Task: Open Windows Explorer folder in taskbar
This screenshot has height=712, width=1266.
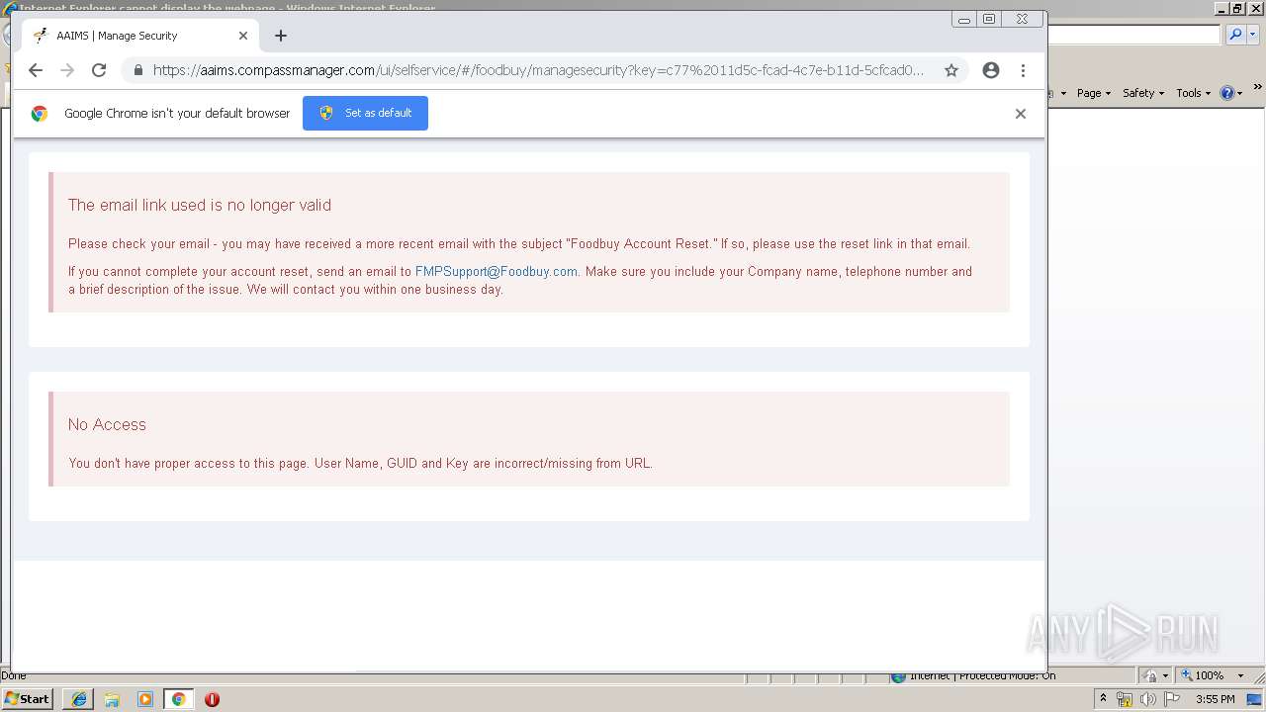Action: click(x=112, y=699)
